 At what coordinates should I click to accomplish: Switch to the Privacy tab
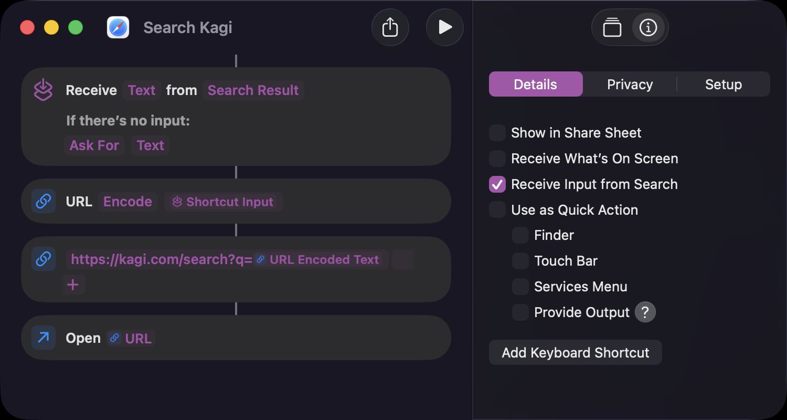pos(630,84)
